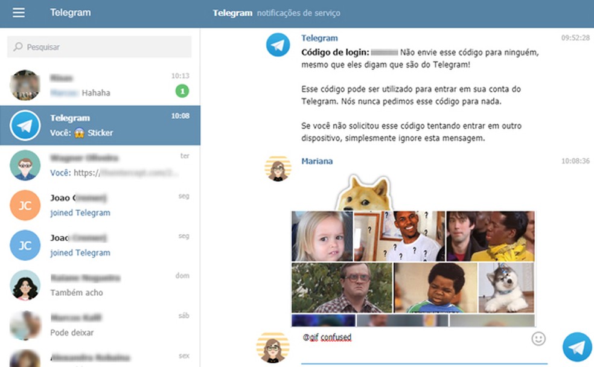Click the blue Telegram avatar in chat list
594x367 pixels.
(25, 125)
